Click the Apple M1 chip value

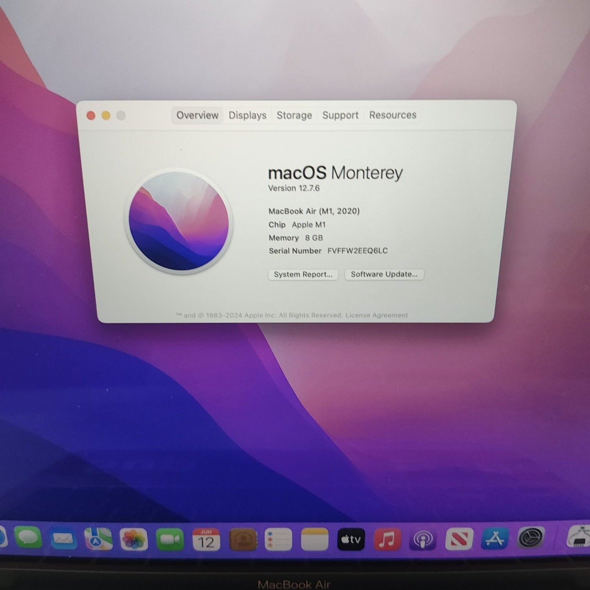309,225
